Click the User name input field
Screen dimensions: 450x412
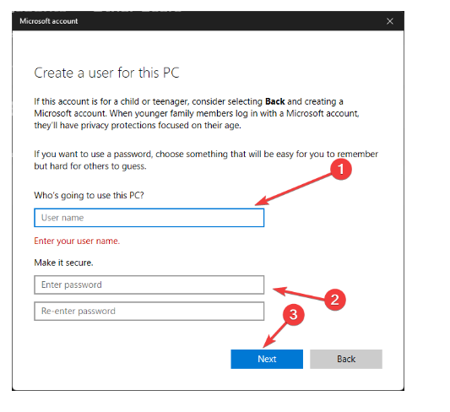[149, 218]
